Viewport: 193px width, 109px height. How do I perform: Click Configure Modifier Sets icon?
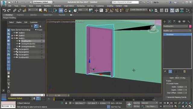185,71
